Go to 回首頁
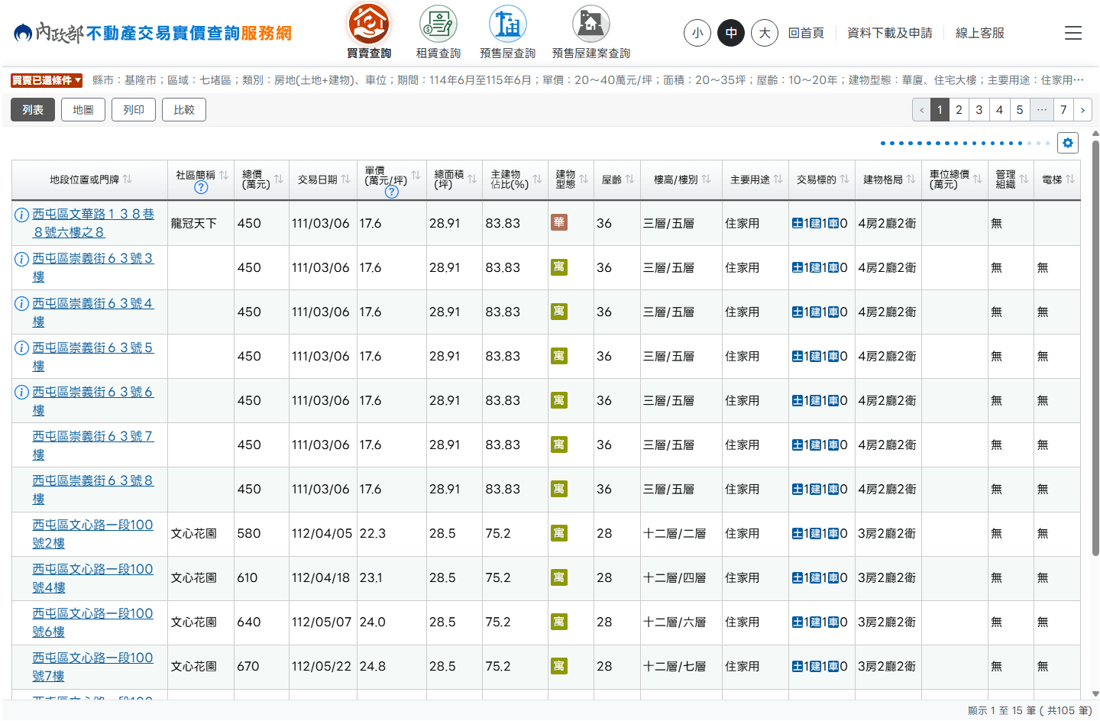The height and width of the screenshot is (721, 1100). pyautogui.click(x=806, y=33)
